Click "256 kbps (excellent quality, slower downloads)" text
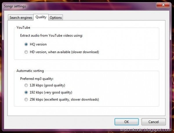 [x=64, y=99]
